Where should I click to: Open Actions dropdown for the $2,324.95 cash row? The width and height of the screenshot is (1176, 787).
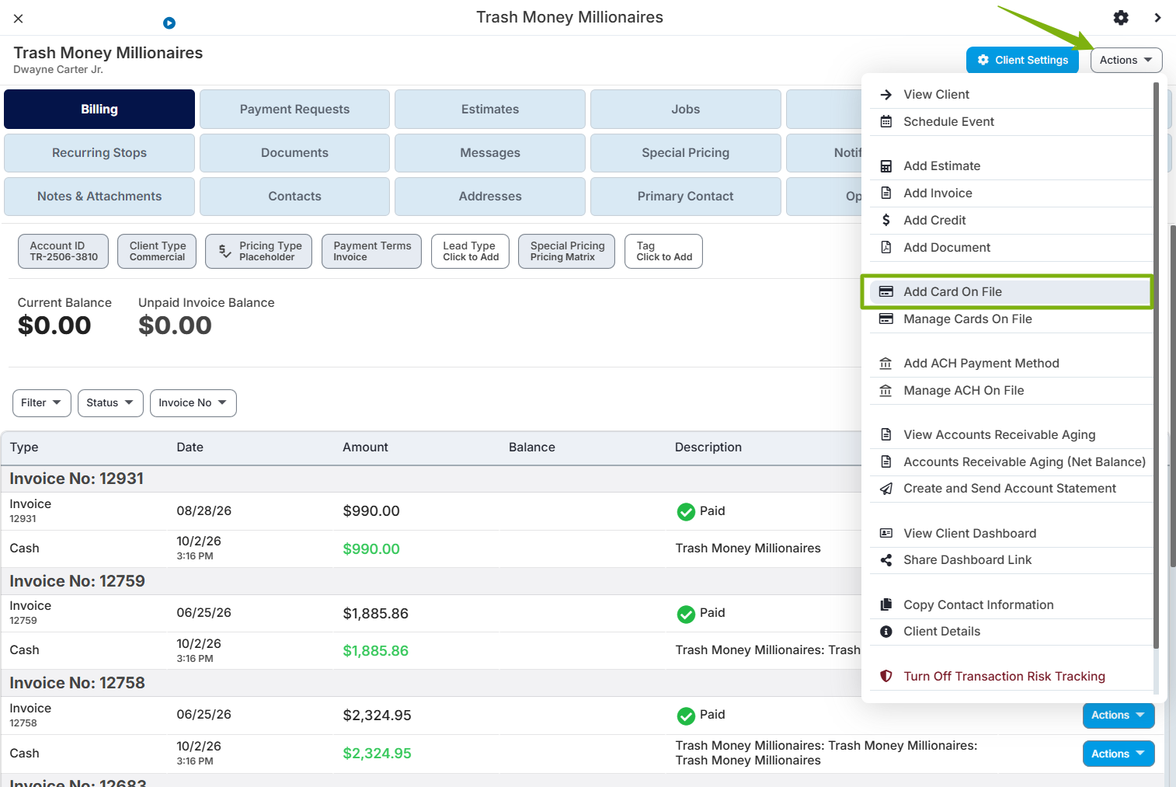(1119, 754)
